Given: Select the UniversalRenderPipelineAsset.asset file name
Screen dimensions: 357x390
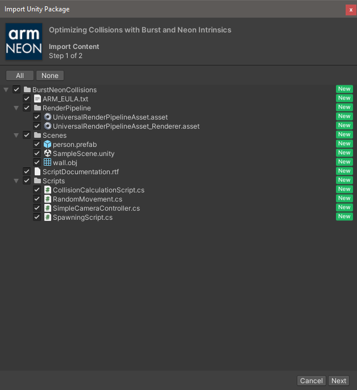Looking at the screenshot, I should coord(110,117).
